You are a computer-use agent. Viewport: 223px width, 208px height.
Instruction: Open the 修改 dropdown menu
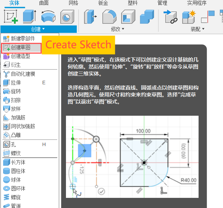118,29
